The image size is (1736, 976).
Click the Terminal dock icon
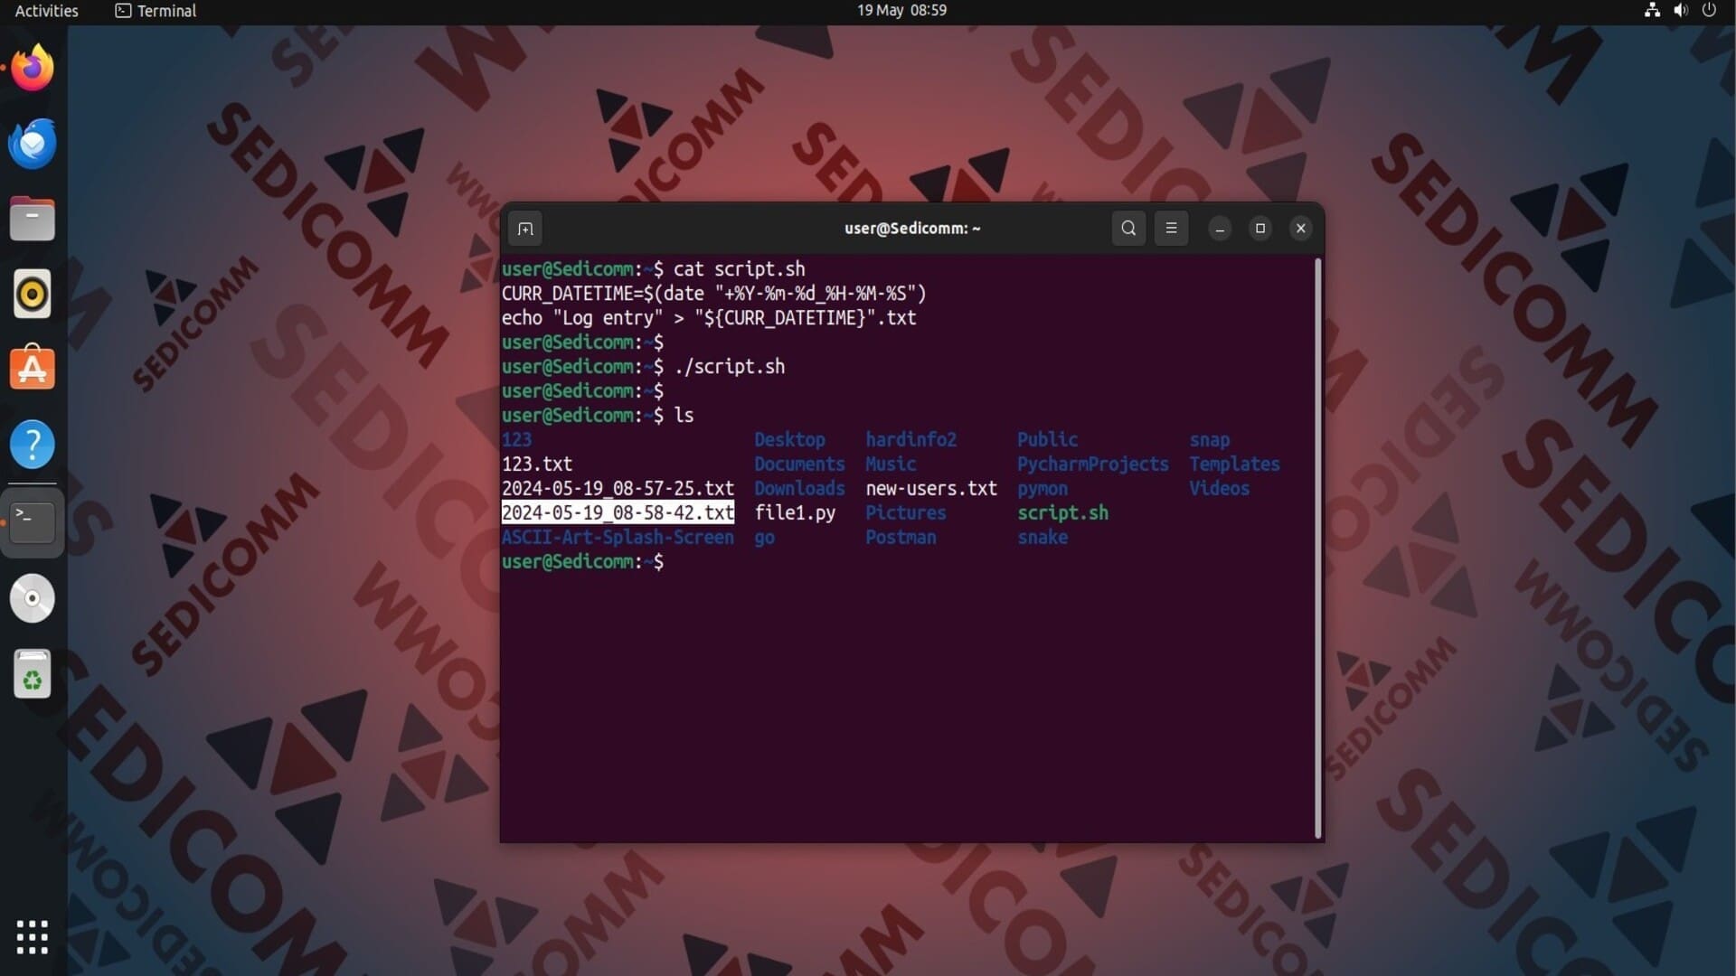click(33, 521)
